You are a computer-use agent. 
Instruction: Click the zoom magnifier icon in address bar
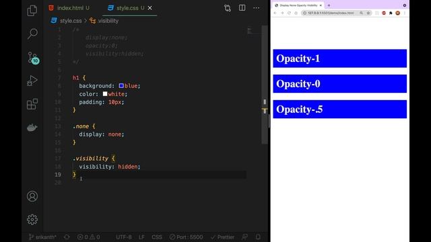361,13
